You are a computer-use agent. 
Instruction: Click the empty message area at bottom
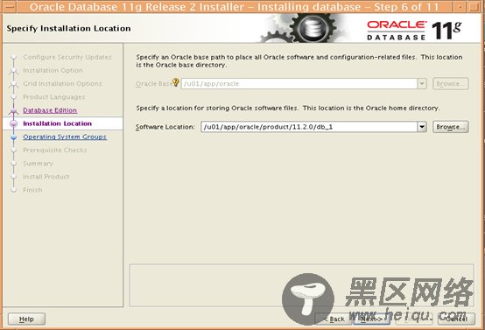(x=301, y=284)
